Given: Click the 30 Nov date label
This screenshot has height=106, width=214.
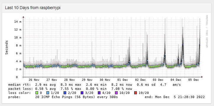Looking at the screenshot, I should tap(105, 80).
